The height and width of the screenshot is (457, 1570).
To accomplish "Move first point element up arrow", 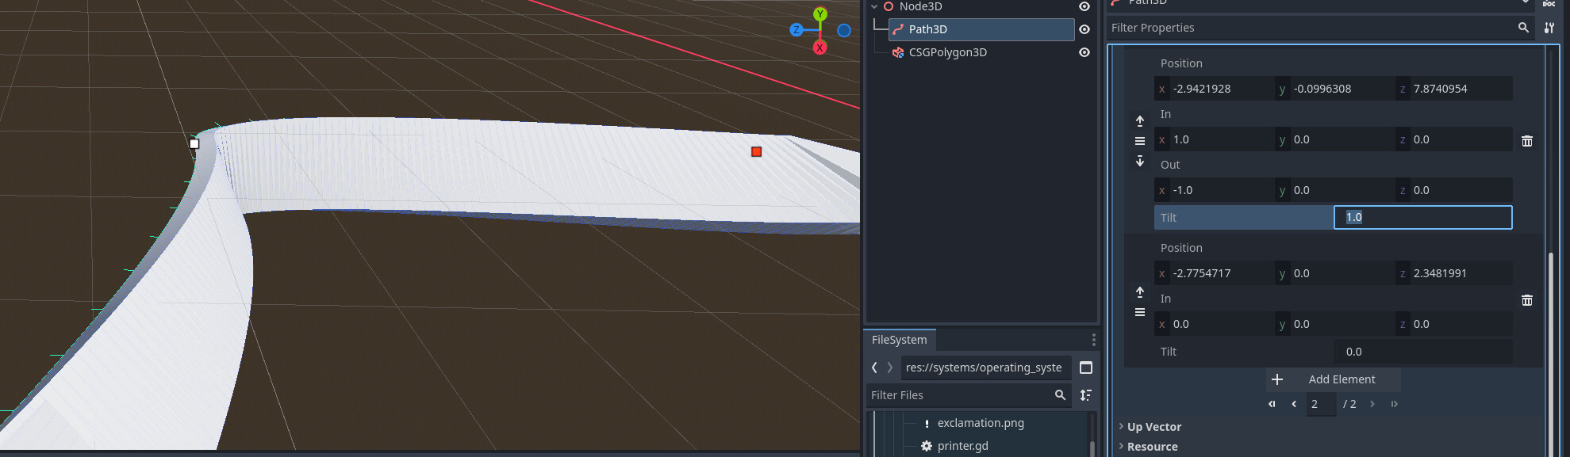I will [1140, 121].
